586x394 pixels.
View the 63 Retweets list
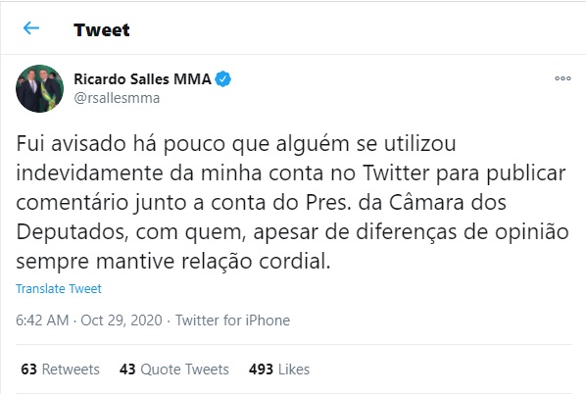[60, 369]
